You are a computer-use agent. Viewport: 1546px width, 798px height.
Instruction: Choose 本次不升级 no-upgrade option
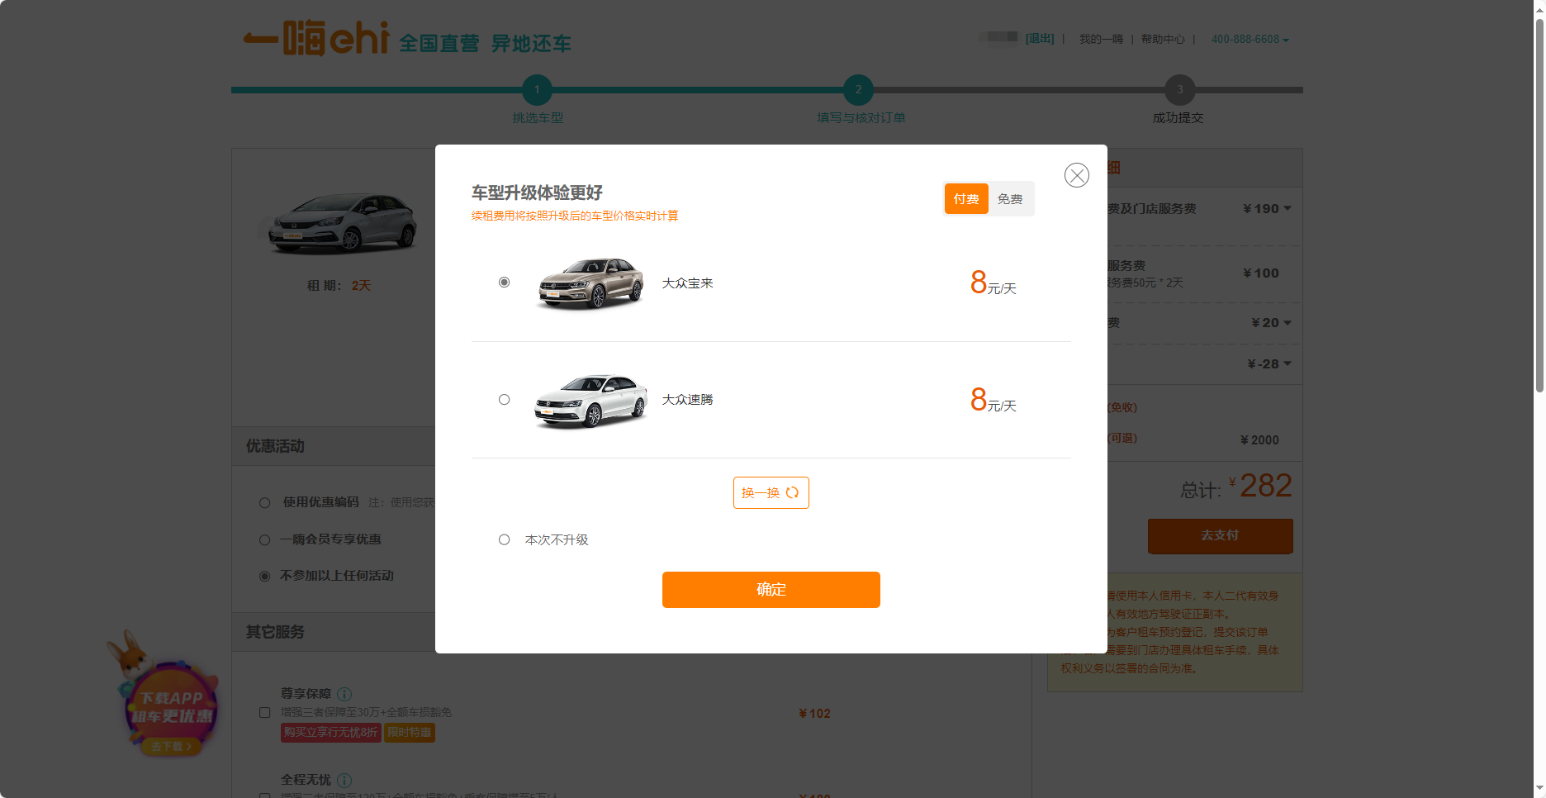tap(504, 539)
